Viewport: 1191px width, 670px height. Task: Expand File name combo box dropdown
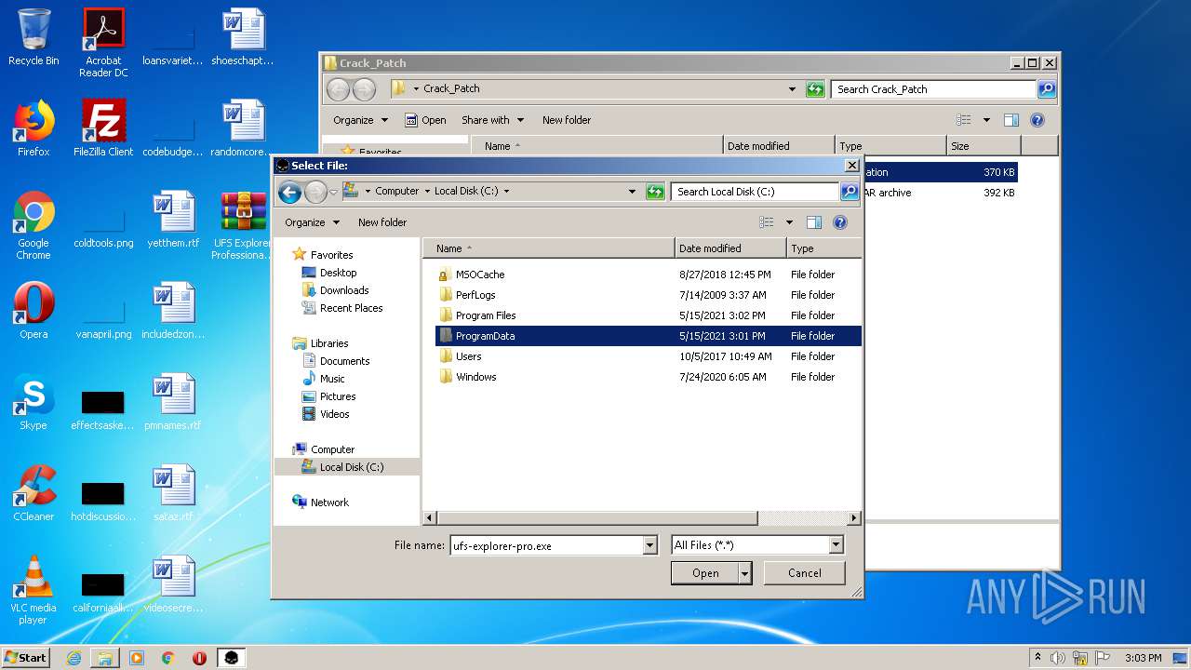(650, 546)
